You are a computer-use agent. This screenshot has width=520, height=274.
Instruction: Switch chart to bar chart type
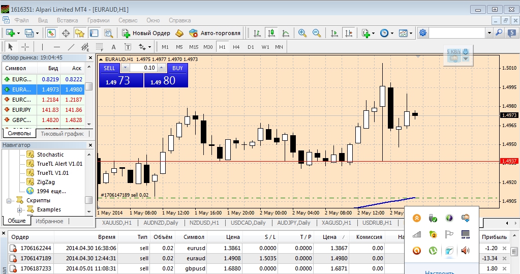pos(257,33)
